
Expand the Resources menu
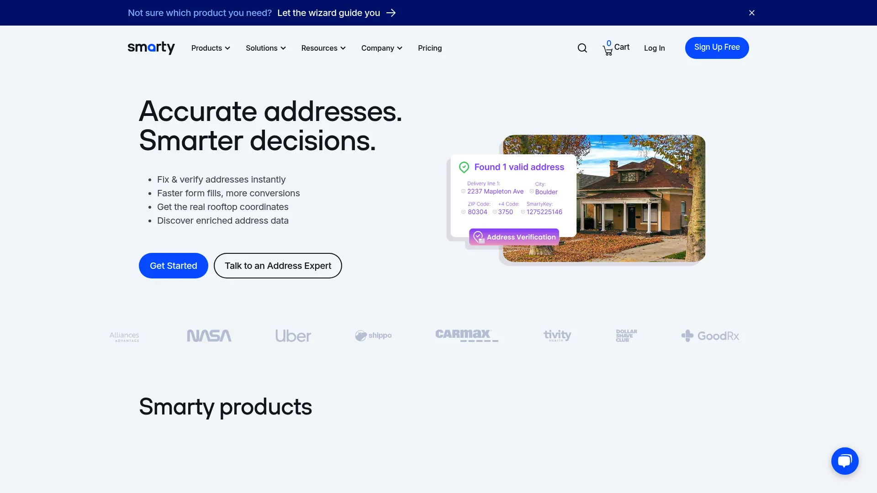323,48
